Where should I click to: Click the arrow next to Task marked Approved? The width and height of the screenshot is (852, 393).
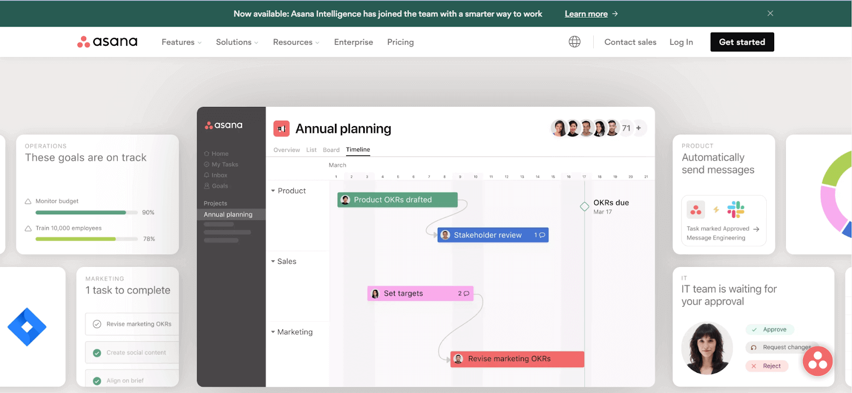[x=756, y=229]
